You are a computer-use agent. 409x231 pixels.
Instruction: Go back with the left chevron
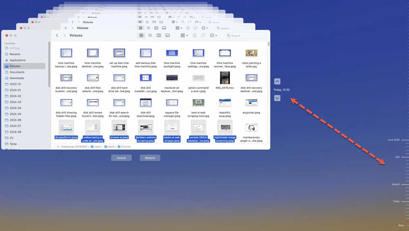pos(57,35)
